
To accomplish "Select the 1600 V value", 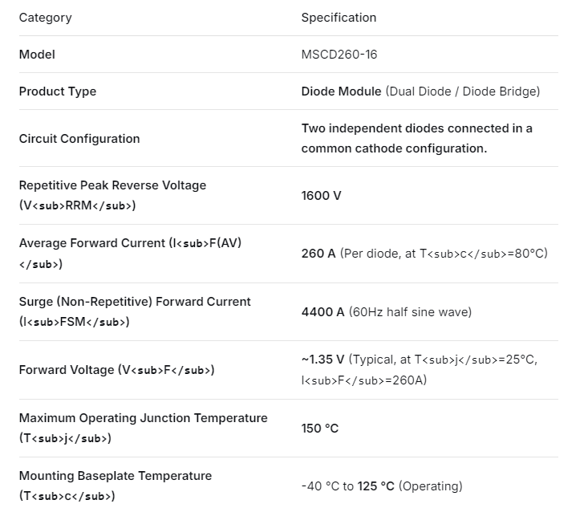I will click(x=321, y=196).
